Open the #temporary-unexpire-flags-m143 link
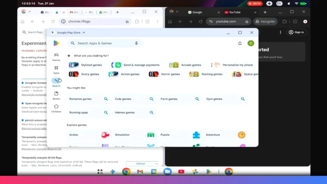The image size is (327, 184). coord(41,149)
